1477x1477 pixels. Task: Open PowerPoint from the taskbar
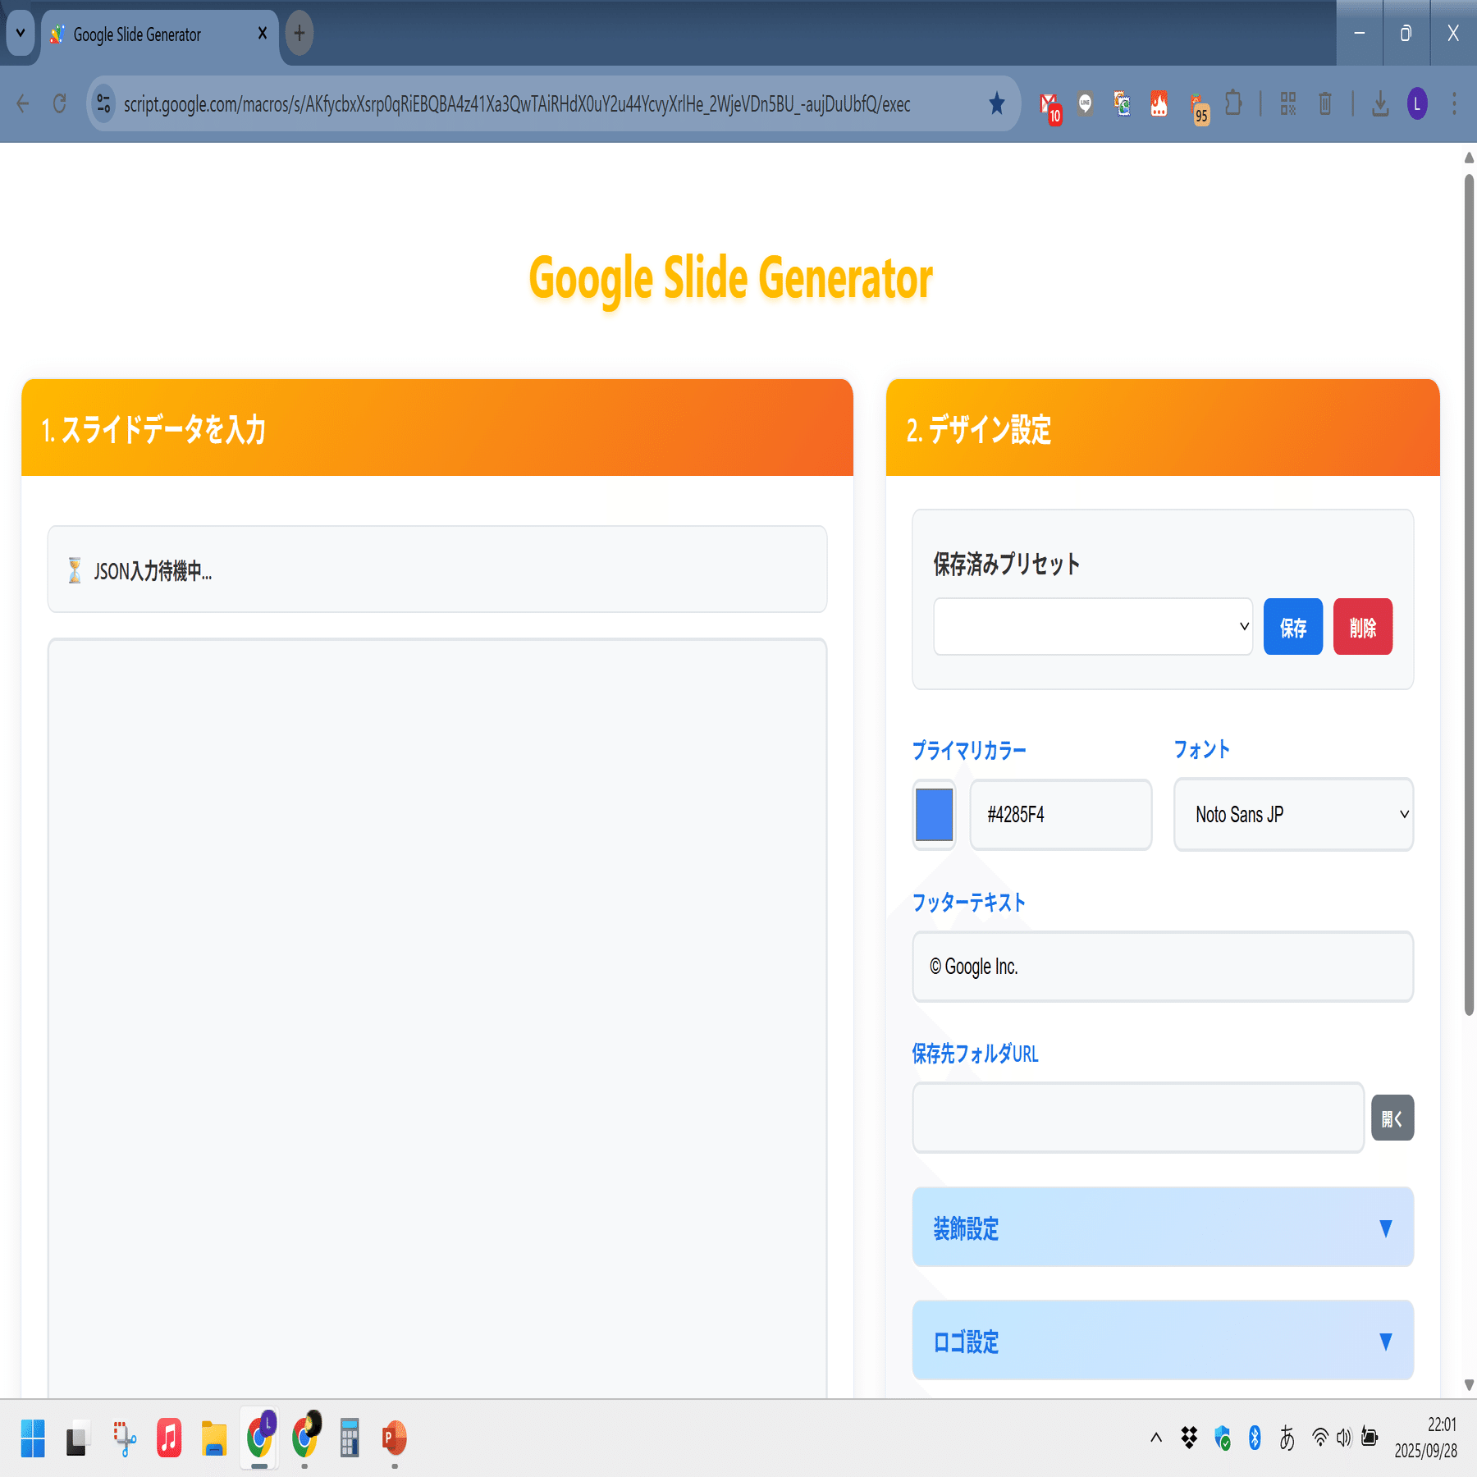click(395, 1438)
